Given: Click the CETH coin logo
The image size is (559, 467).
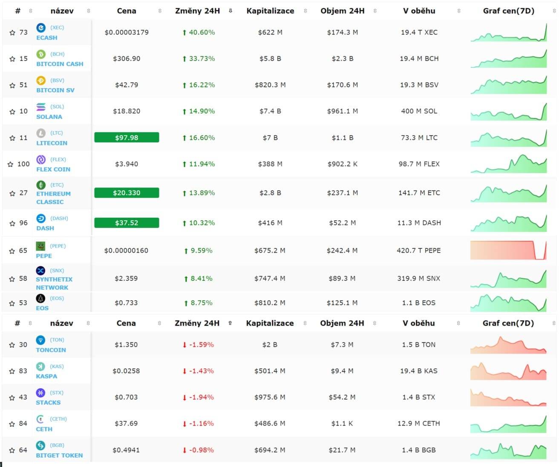Looking at the screenshot, I should pyautogui.click(x=40, y=419).
